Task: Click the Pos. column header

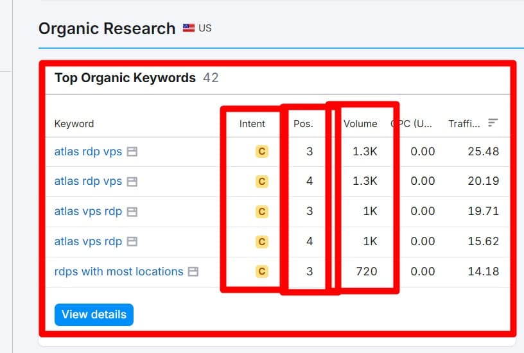Action: (x=303, y=124)
